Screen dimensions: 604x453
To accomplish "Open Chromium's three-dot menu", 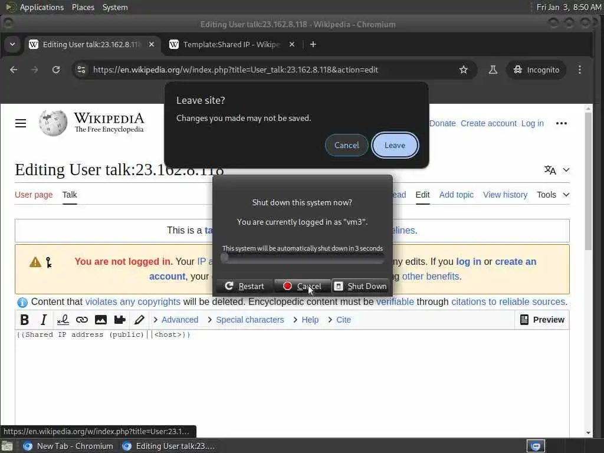I will [x=580, y=70].
